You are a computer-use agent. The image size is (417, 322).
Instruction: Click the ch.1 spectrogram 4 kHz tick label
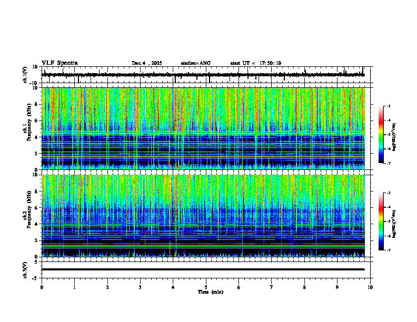point(36,137)
